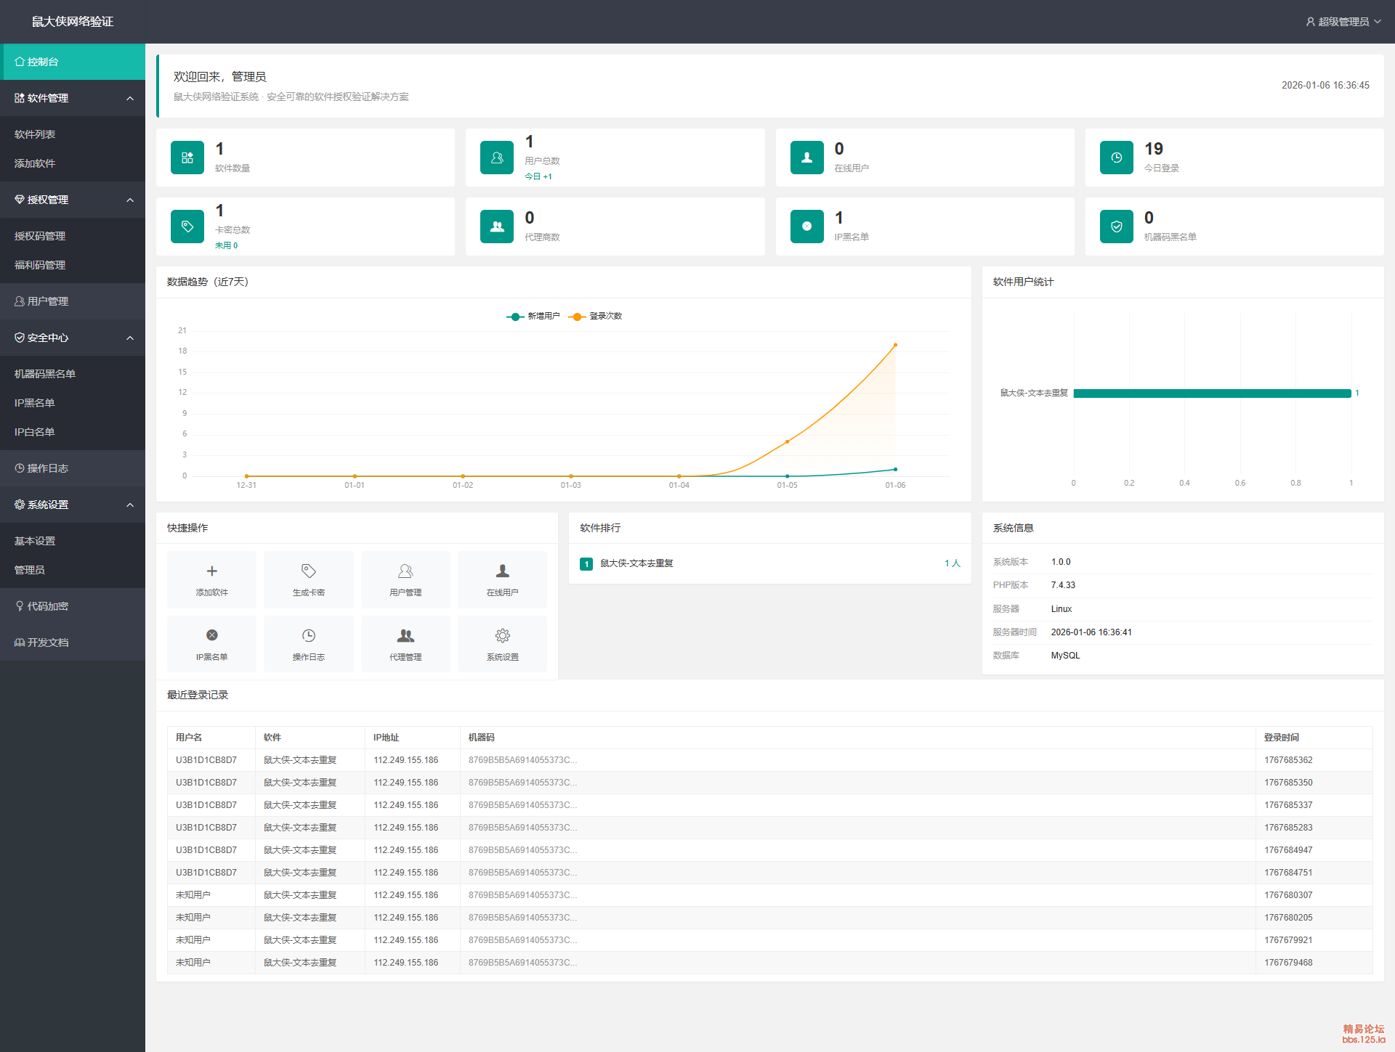This screenshot has width=1395, height=1052.
Task: Click the green 鼠大侠-文本去重复 bar in chart
Action: 1212,394
